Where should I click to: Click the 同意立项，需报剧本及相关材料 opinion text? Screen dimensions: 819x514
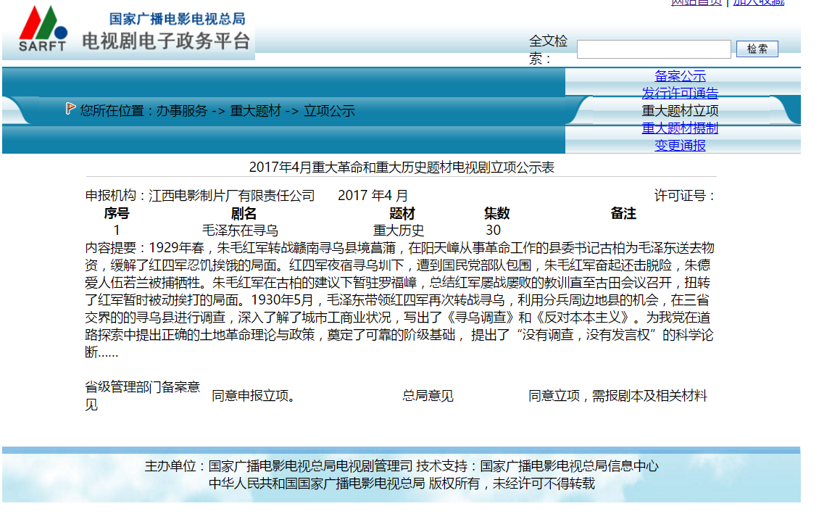[x=618, y=396]
